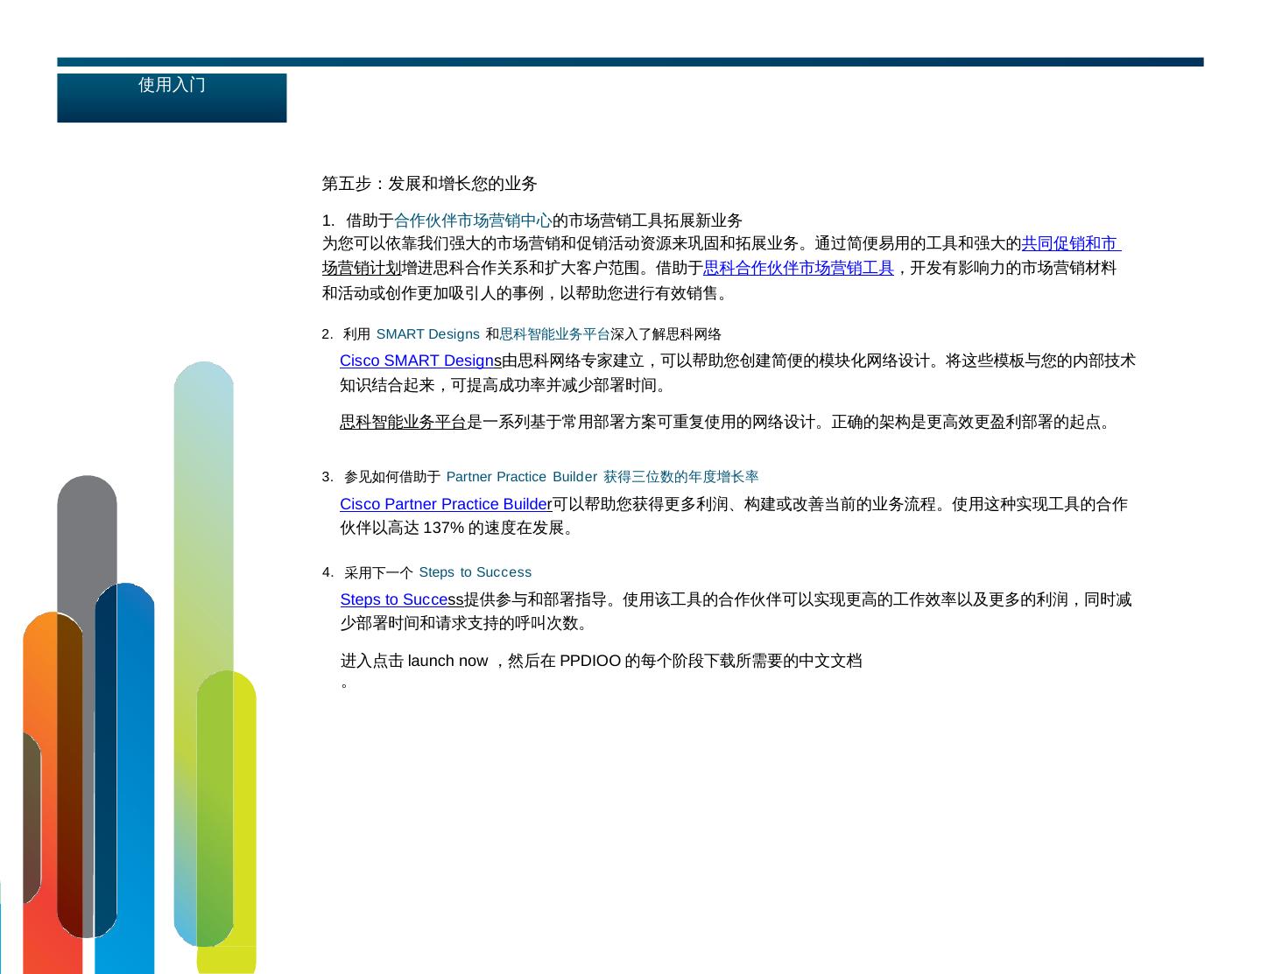Screen dimensions: 1261x974
Task: Follow the underlined Steps to Success link
Action: pyautogui.click(x=402, y=600)
